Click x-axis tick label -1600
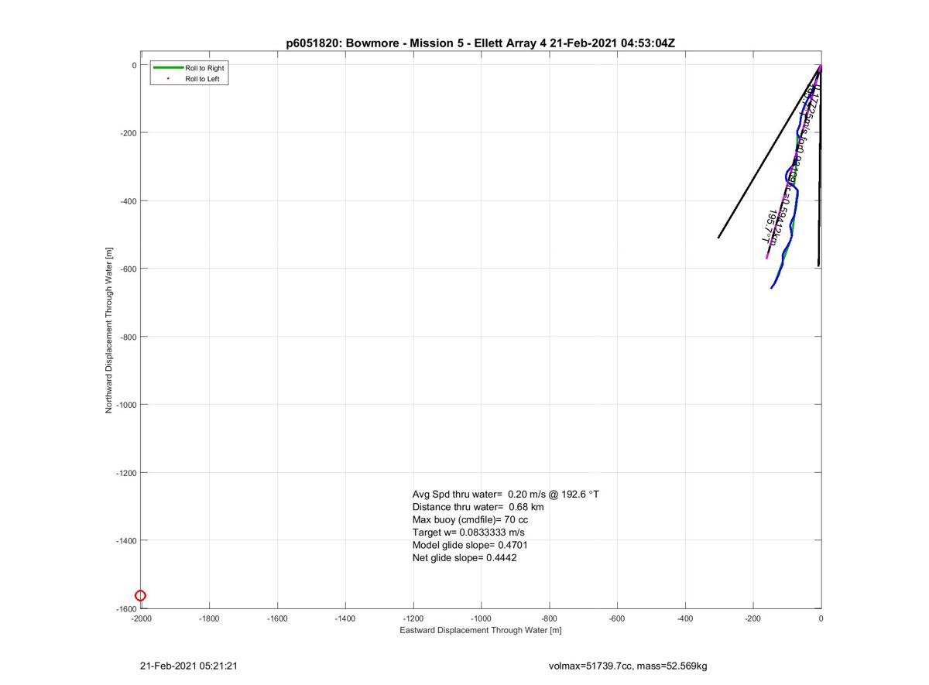 click(x=277, y=618)
